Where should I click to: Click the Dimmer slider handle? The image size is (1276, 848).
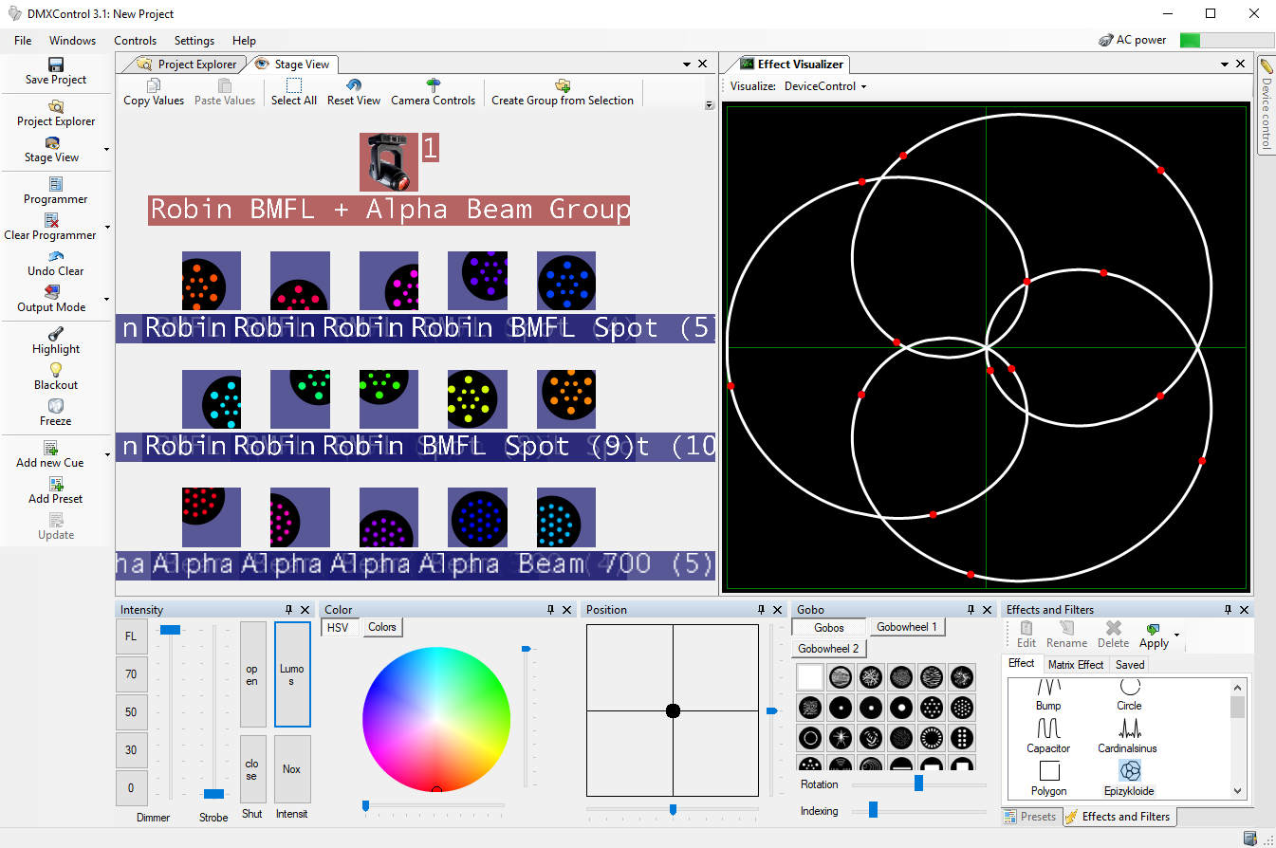tap(170, 630)
